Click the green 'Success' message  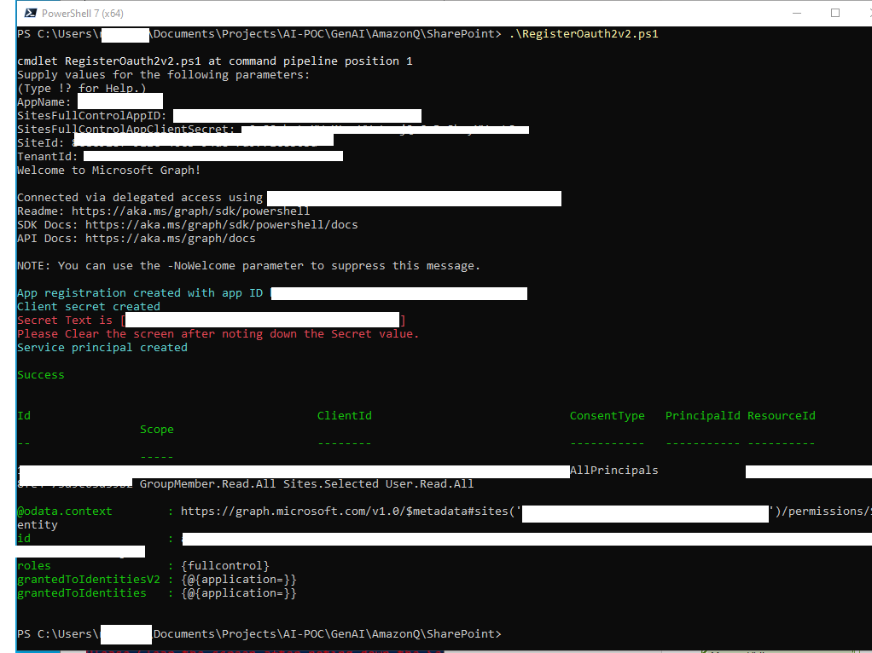coord(41,375)
